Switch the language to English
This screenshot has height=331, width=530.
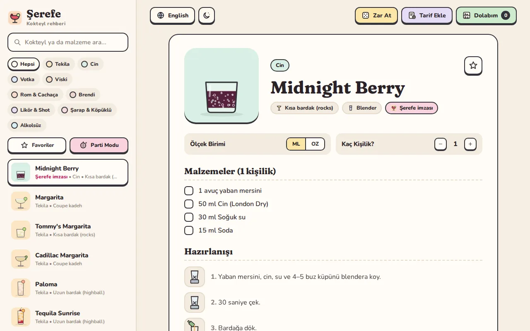tap(172, 15)
